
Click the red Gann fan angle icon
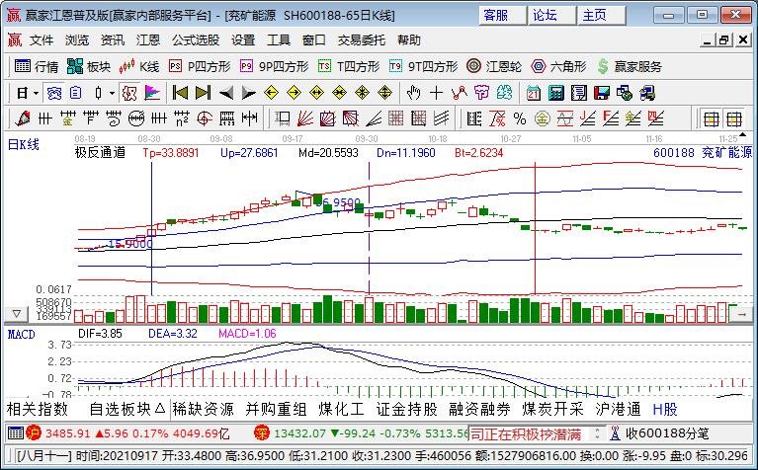tap(305, 118)
